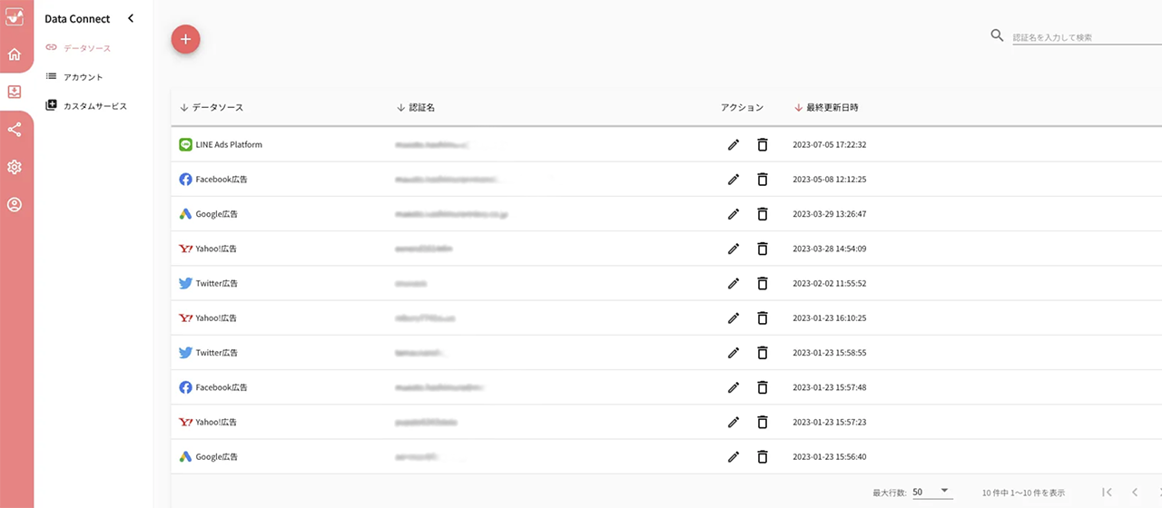Image resolution: width=1162 pixels, height=508 pixels.
Task: Click the share icon in left rail
Action: click(15, 130)
